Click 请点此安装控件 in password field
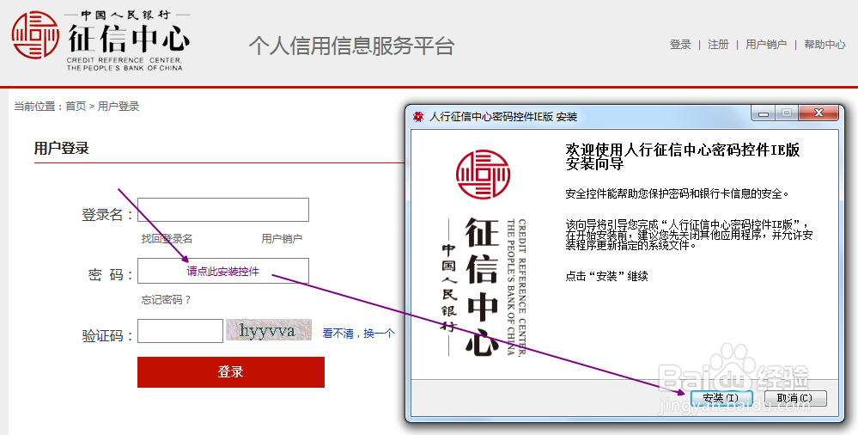The width and height of the screenshot is (858, 435). pos(222,271)
